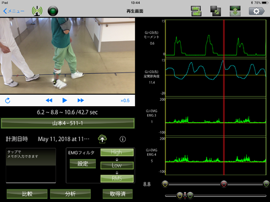270x202 pixels.
Task: Select the left range start slider handle
Action: [x=165, y=184]
